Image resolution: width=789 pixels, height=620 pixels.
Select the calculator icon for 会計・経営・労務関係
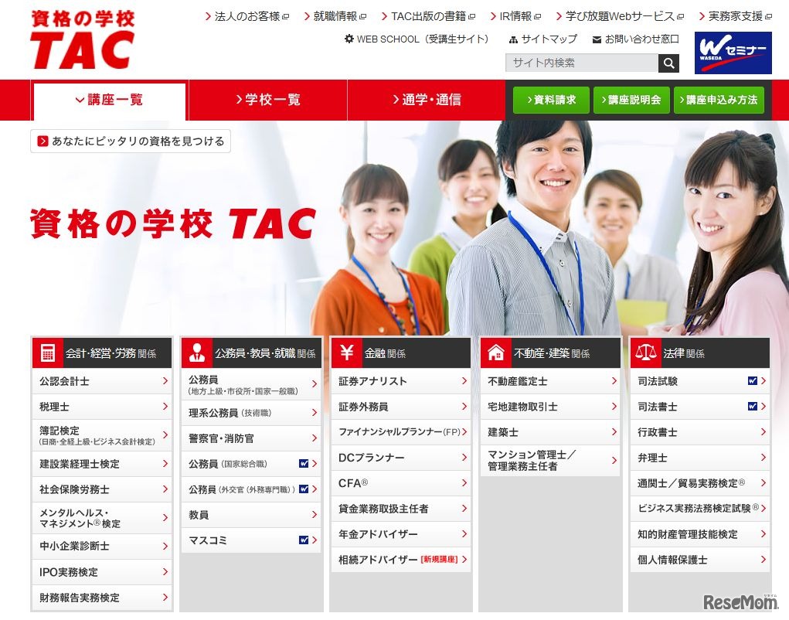pos(46,352)
